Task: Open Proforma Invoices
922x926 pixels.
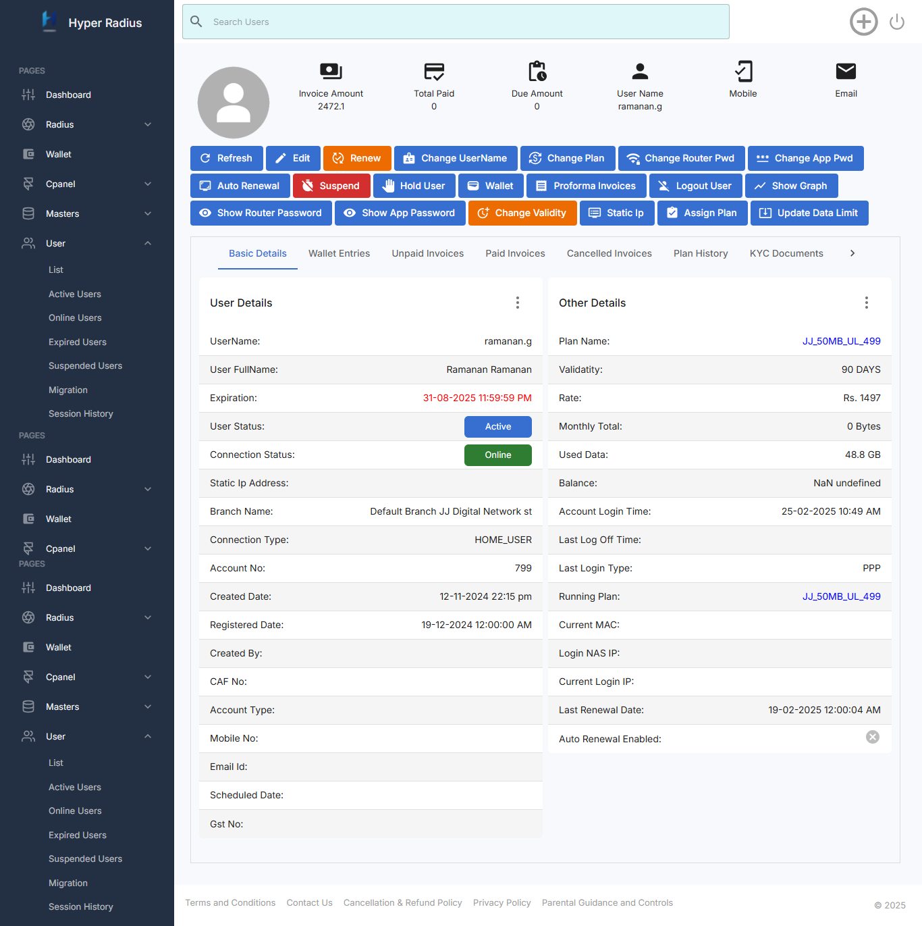Action: tap(587, 186)
